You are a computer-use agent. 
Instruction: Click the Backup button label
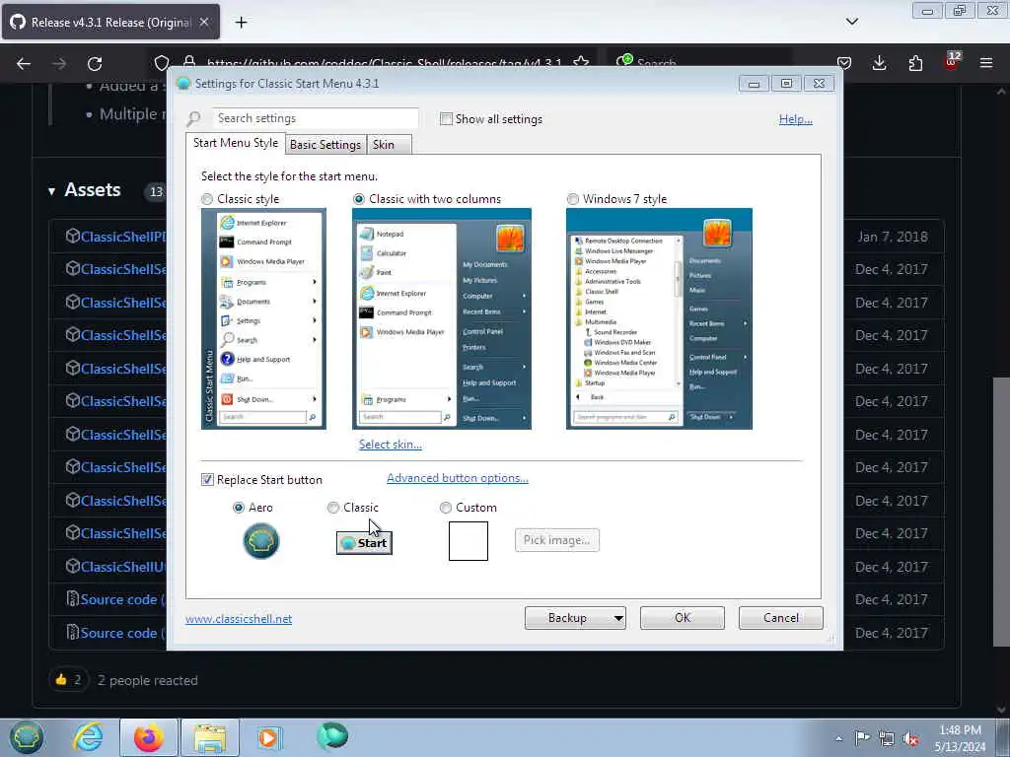pos(567,618)
